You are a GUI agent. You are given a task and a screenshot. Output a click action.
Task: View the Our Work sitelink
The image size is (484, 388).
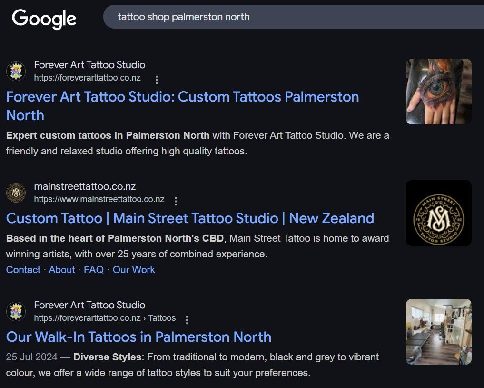coord(134,270)
